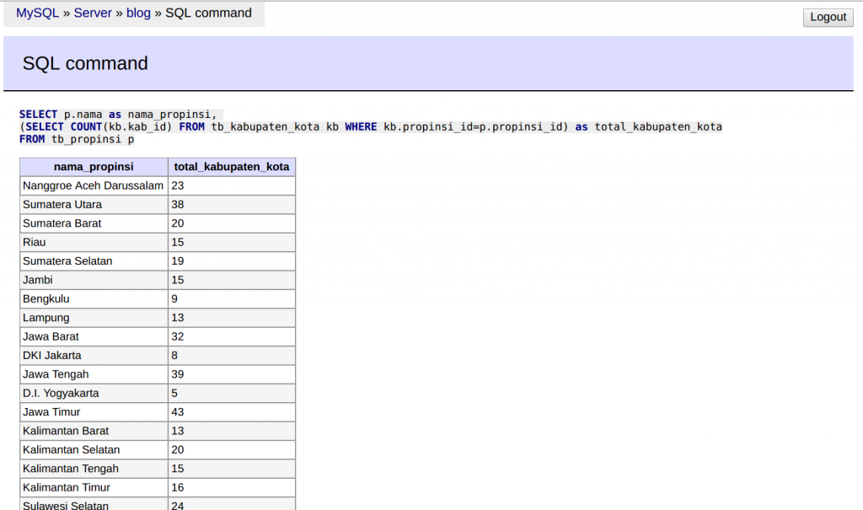
Task: Select the Sumatera Utara table cell
Action: pyautogui.click(x=93, y=204)
